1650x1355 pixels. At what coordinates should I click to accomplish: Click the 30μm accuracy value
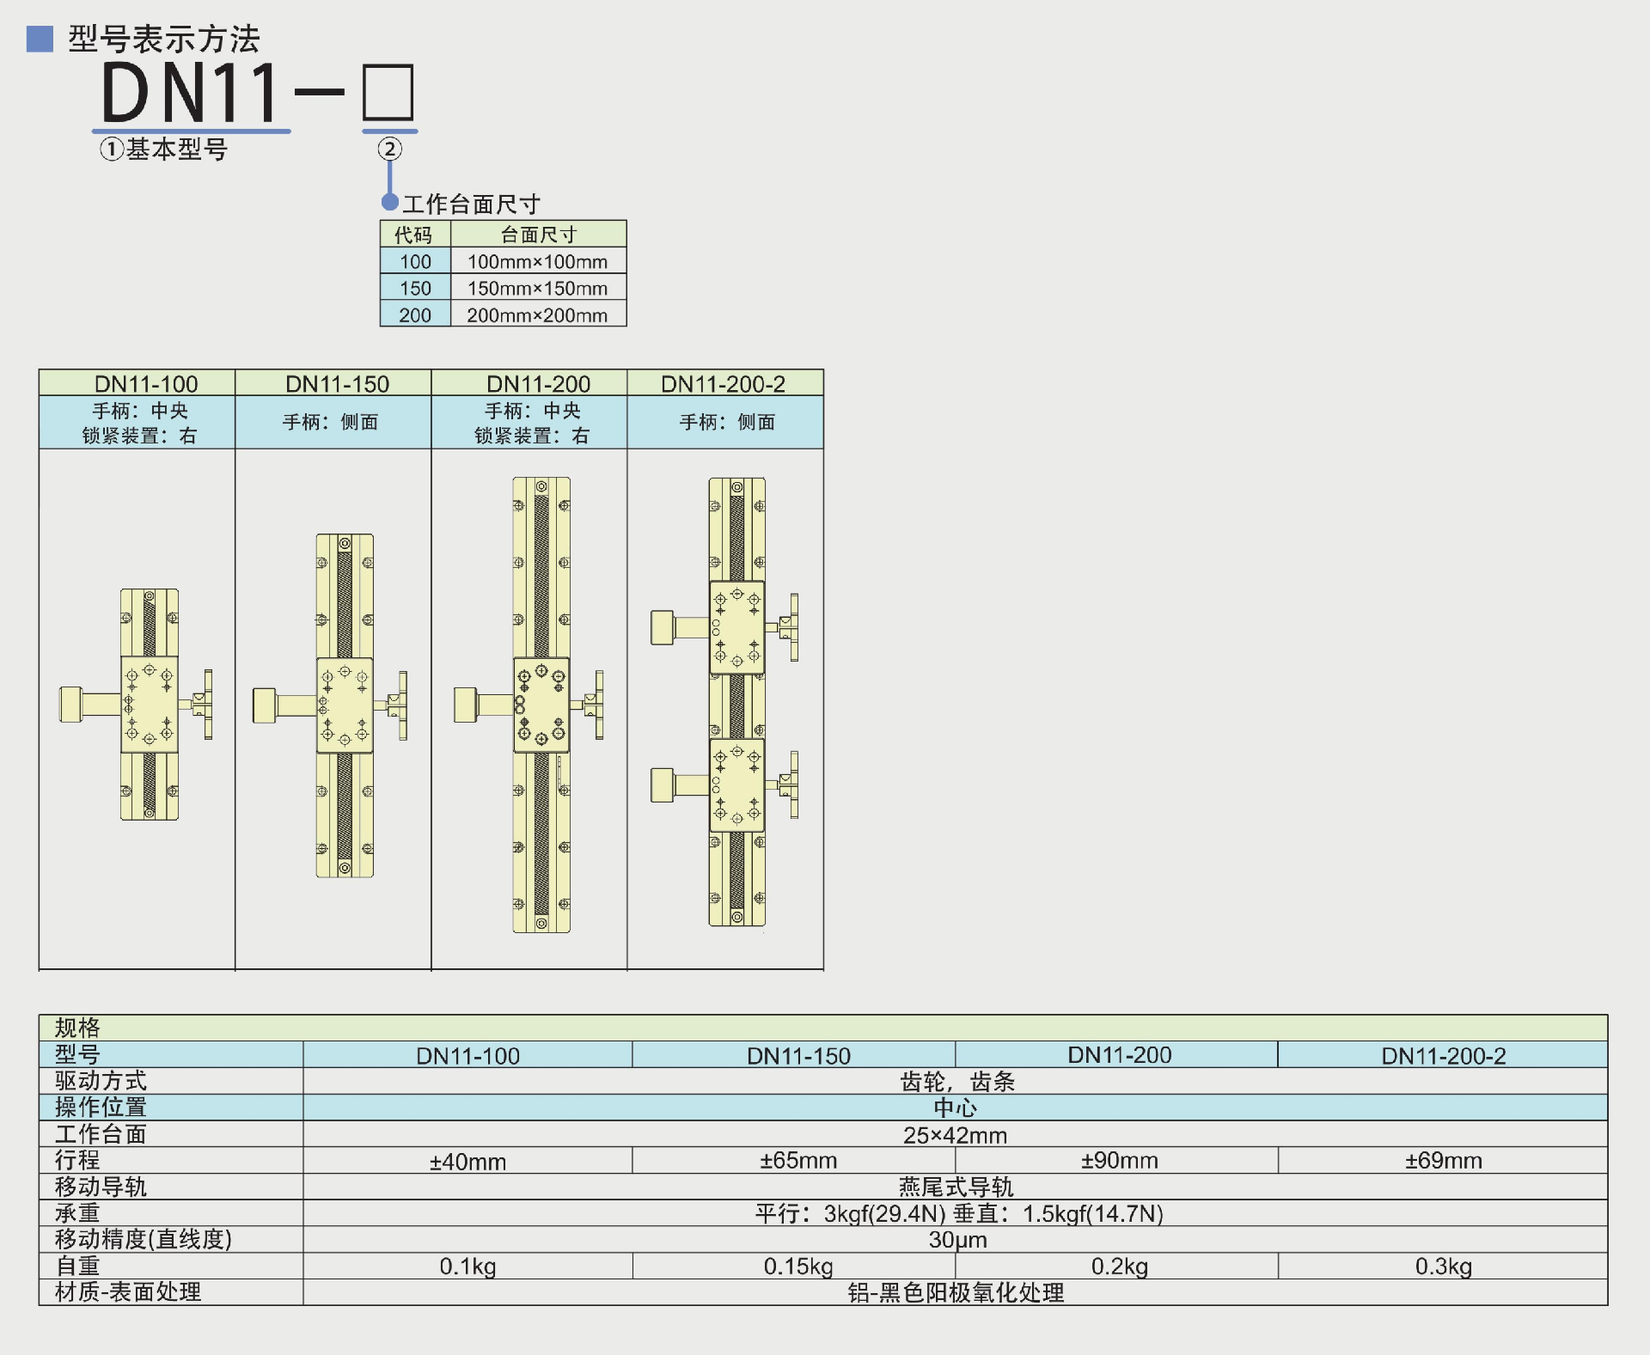pos(957,1240)
